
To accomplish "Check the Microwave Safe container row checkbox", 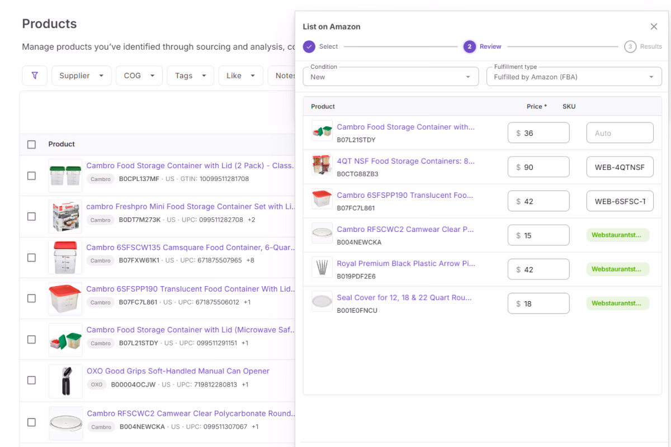I will (31, 339).
